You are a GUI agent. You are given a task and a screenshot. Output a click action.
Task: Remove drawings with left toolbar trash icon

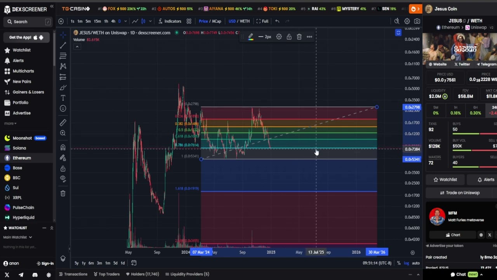[63, 193]
